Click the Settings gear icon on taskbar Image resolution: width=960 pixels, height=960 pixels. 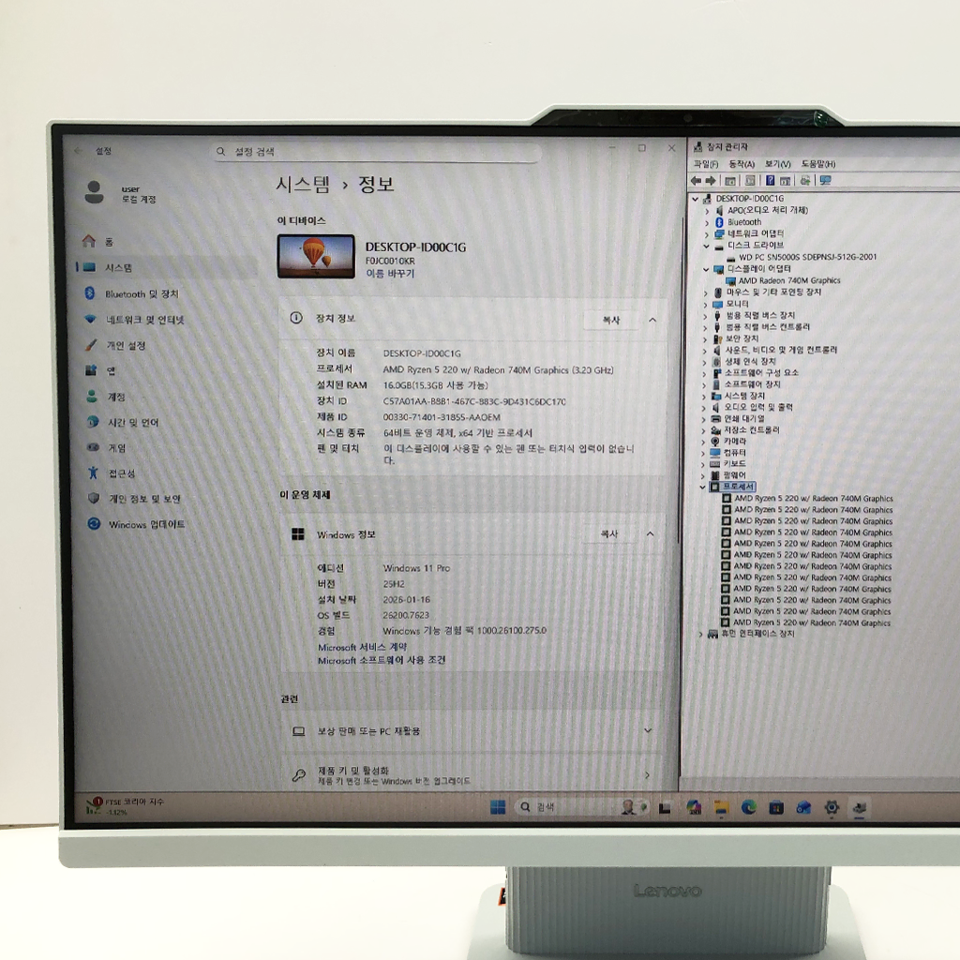pos(831,808)
